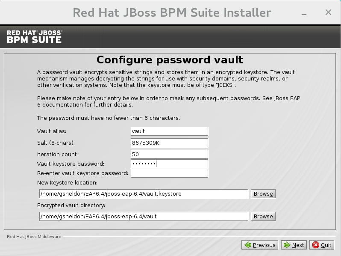The image size is (341, 256).
Task: Proceed with the Next button
Action: coord(294,245)
